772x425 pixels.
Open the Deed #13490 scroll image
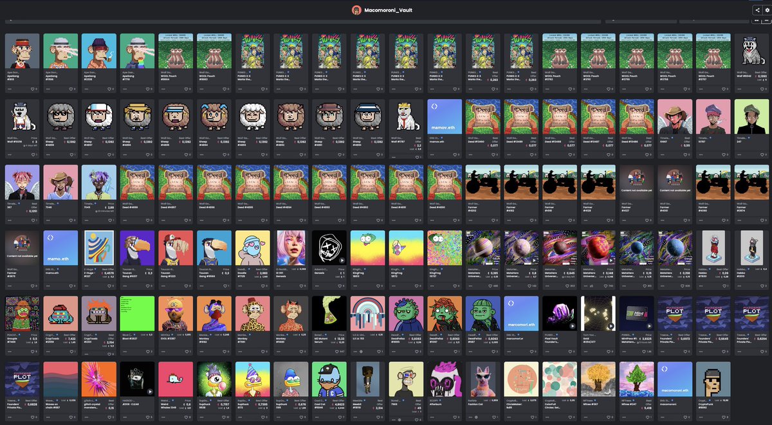click(x=484, y=116)
